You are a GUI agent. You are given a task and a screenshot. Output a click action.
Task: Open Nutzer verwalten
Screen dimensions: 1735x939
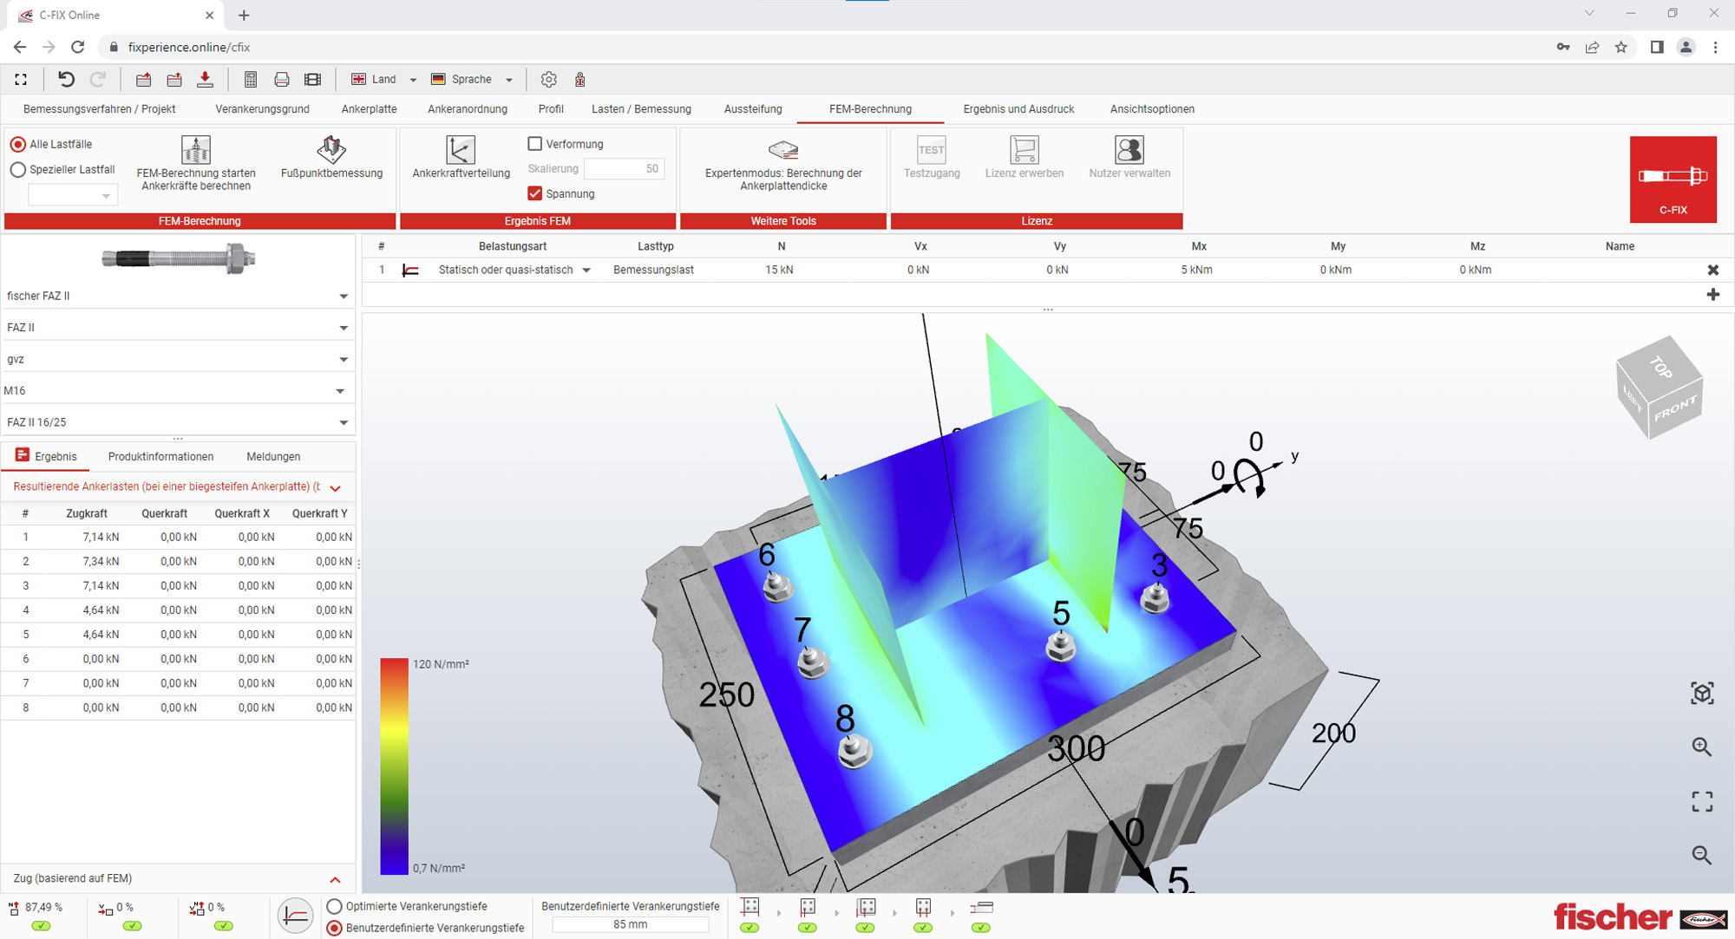[1129, 150]
